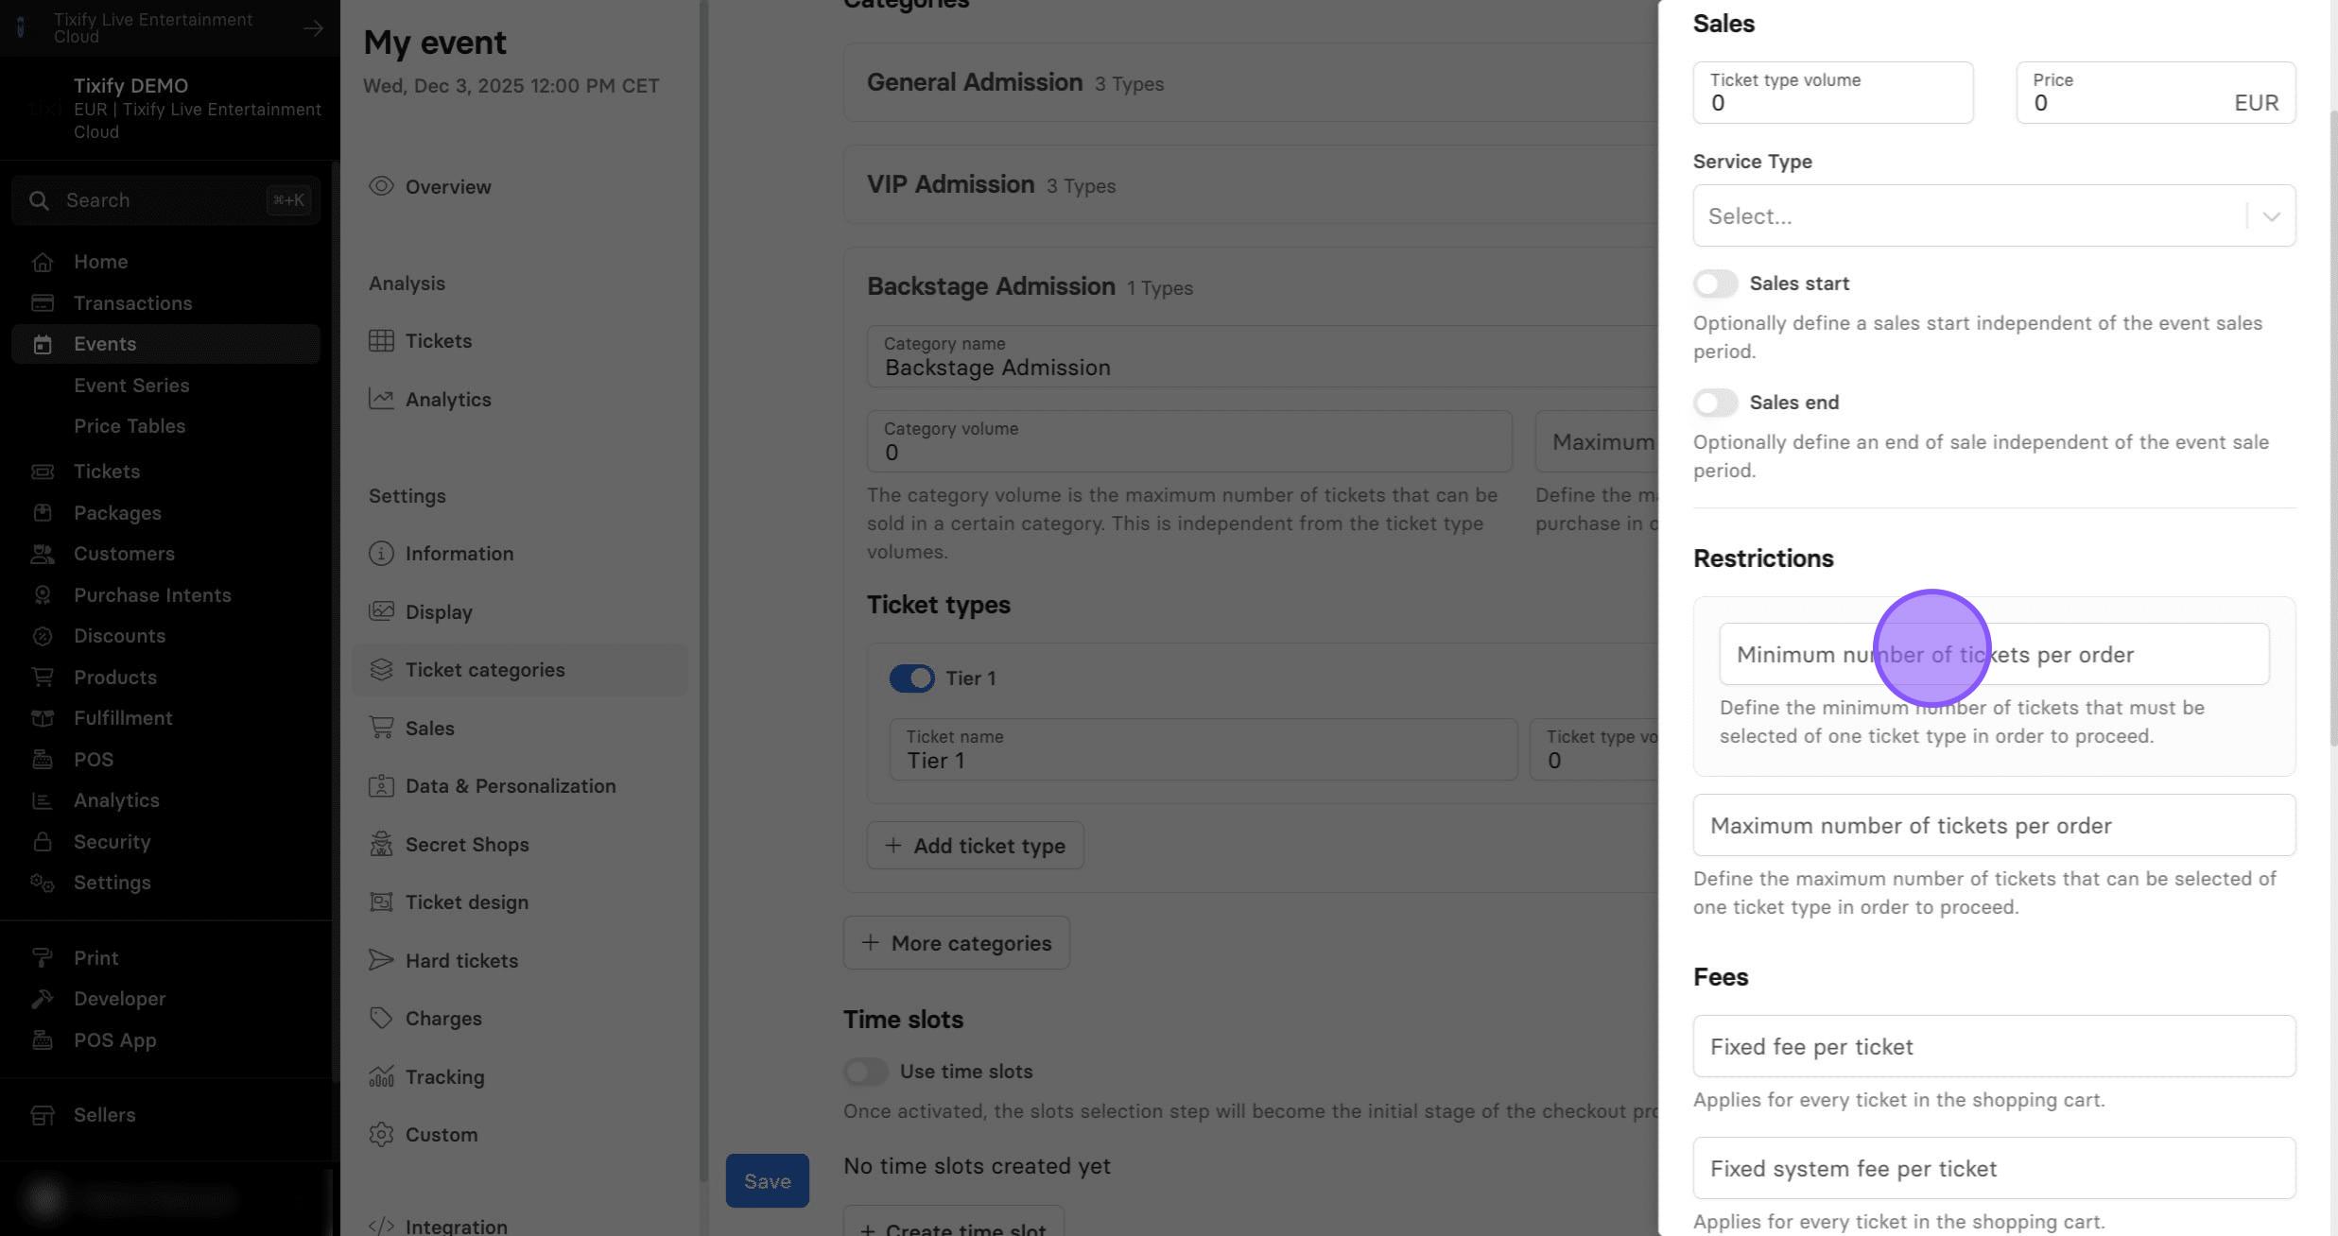Open the Tracking chart icon
The width and height of the screenshot is (2338, 1236).
[x=381, y=1076]
